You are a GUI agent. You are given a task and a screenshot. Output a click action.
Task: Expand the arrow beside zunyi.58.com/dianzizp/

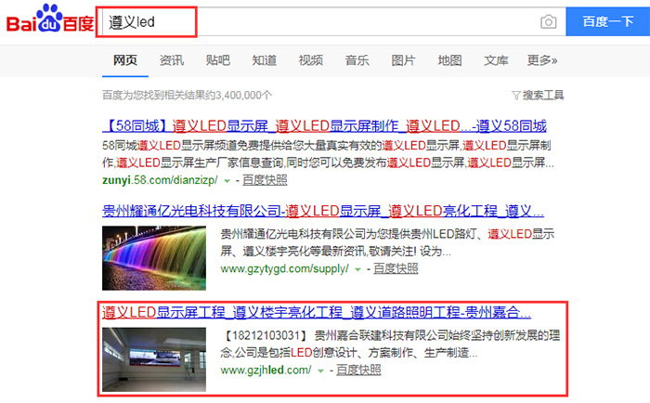[227, 178]
